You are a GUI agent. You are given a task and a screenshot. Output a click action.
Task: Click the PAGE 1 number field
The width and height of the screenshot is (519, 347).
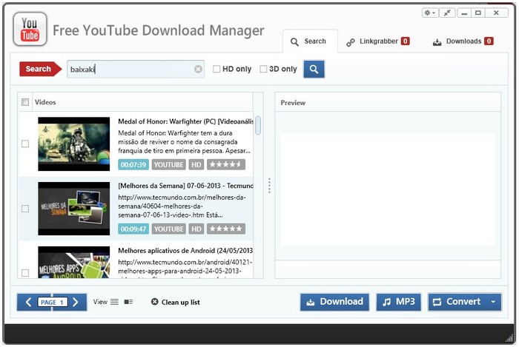pos(53,302)
